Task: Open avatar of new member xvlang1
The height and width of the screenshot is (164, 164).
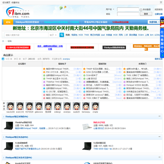Action: point(57,106)
